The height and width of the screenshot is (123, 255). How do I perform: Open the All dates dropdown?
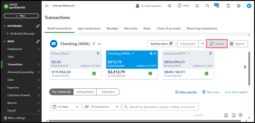(66, 107)
